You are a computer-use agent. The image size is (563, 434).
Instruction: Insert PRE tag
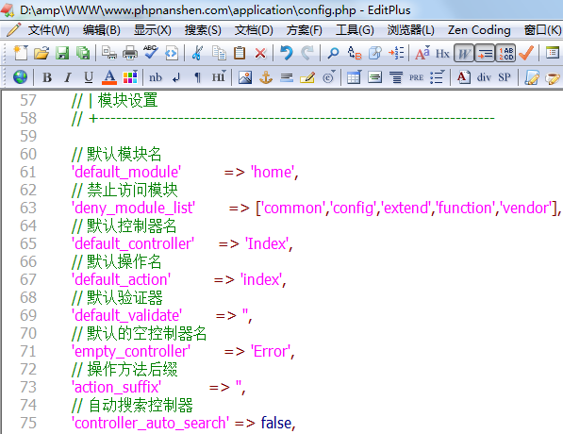click(x=416, y=77)
